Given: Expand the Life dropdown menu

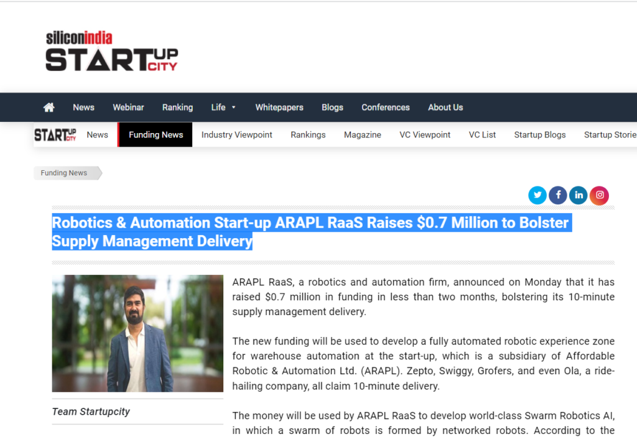Looking at the screenshot, I should pos(223,107).
